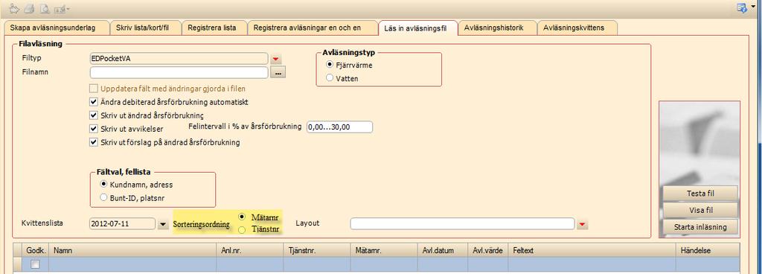Go to the Registrera lista tab

tap(215, 28)
